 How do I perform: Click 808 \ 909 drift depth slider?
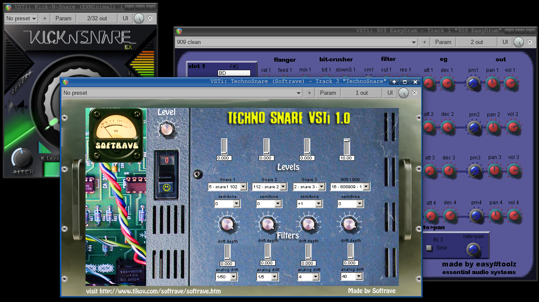tap(351, 252)
